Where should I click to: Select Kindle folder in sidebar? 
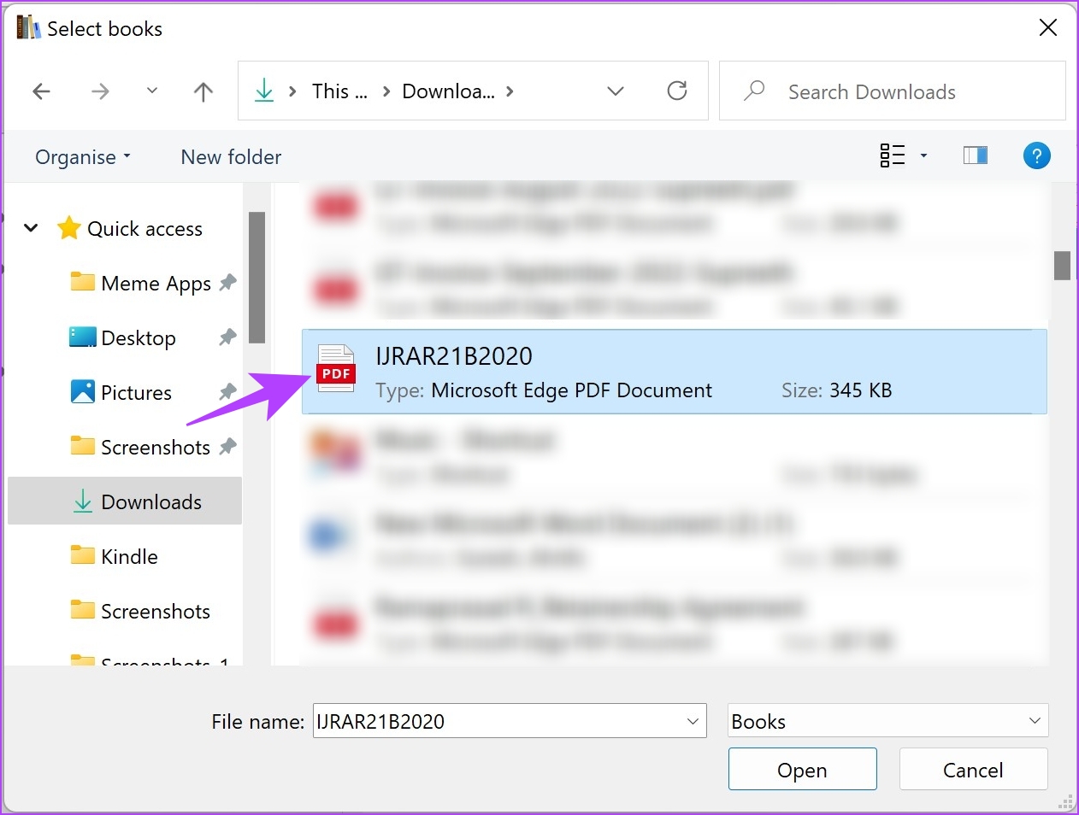tap(129, 557)
